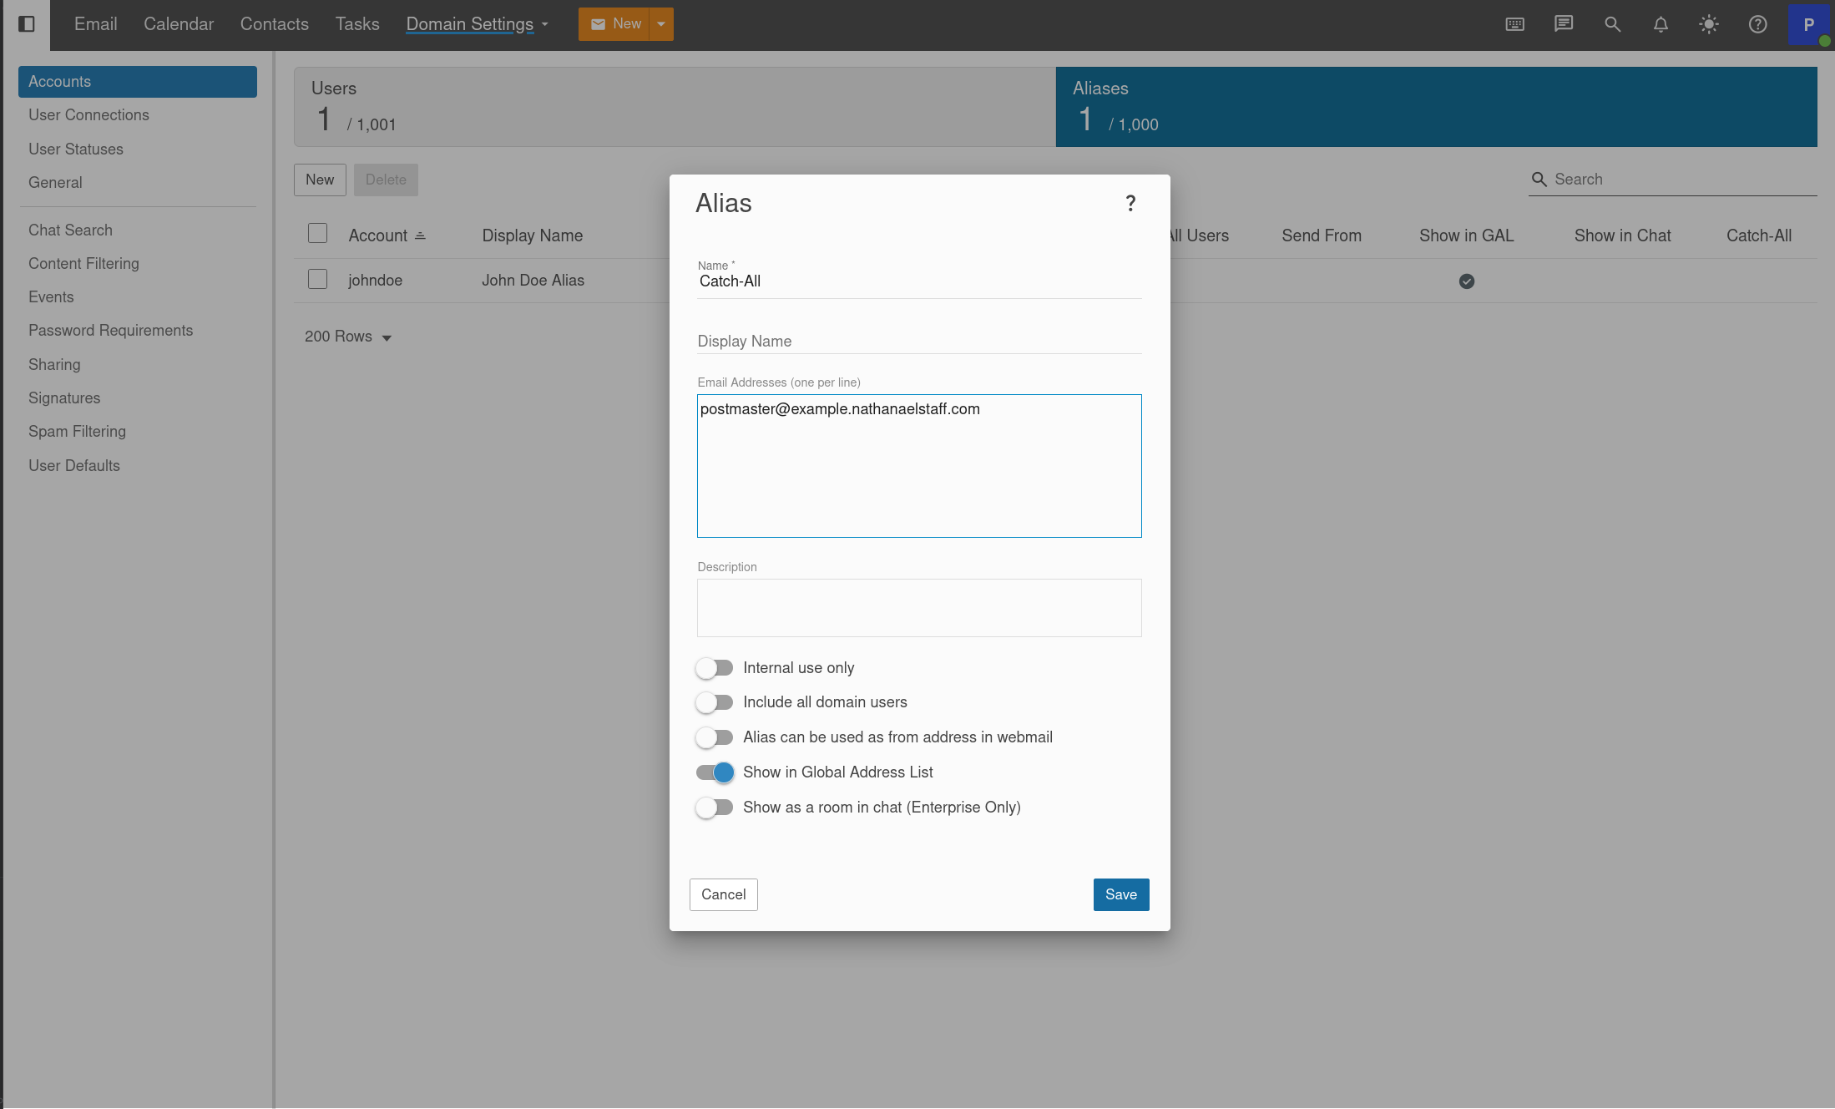Disable Show in Global Address List

click(x=715, y=772)
